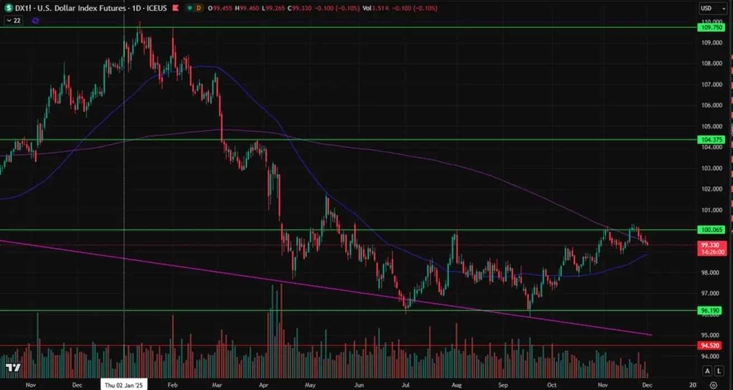Click the TradingView logo in chart corner
The height and width of the screenshot is (390, 733).
click(x=13, y=368)
